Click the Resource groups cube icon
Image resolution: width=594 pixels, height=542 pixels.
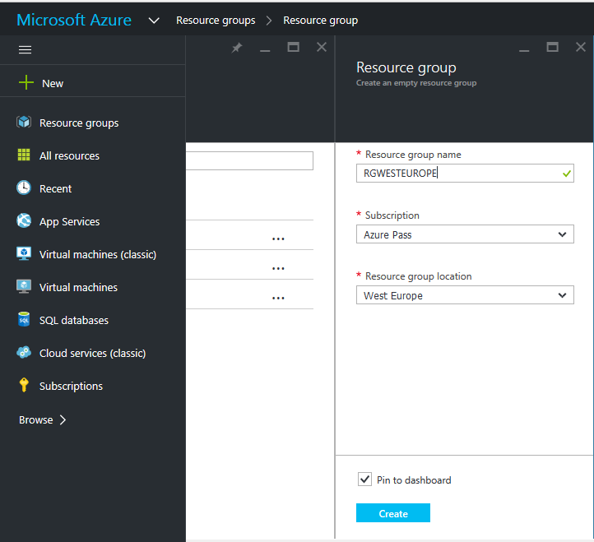[24, 123]
